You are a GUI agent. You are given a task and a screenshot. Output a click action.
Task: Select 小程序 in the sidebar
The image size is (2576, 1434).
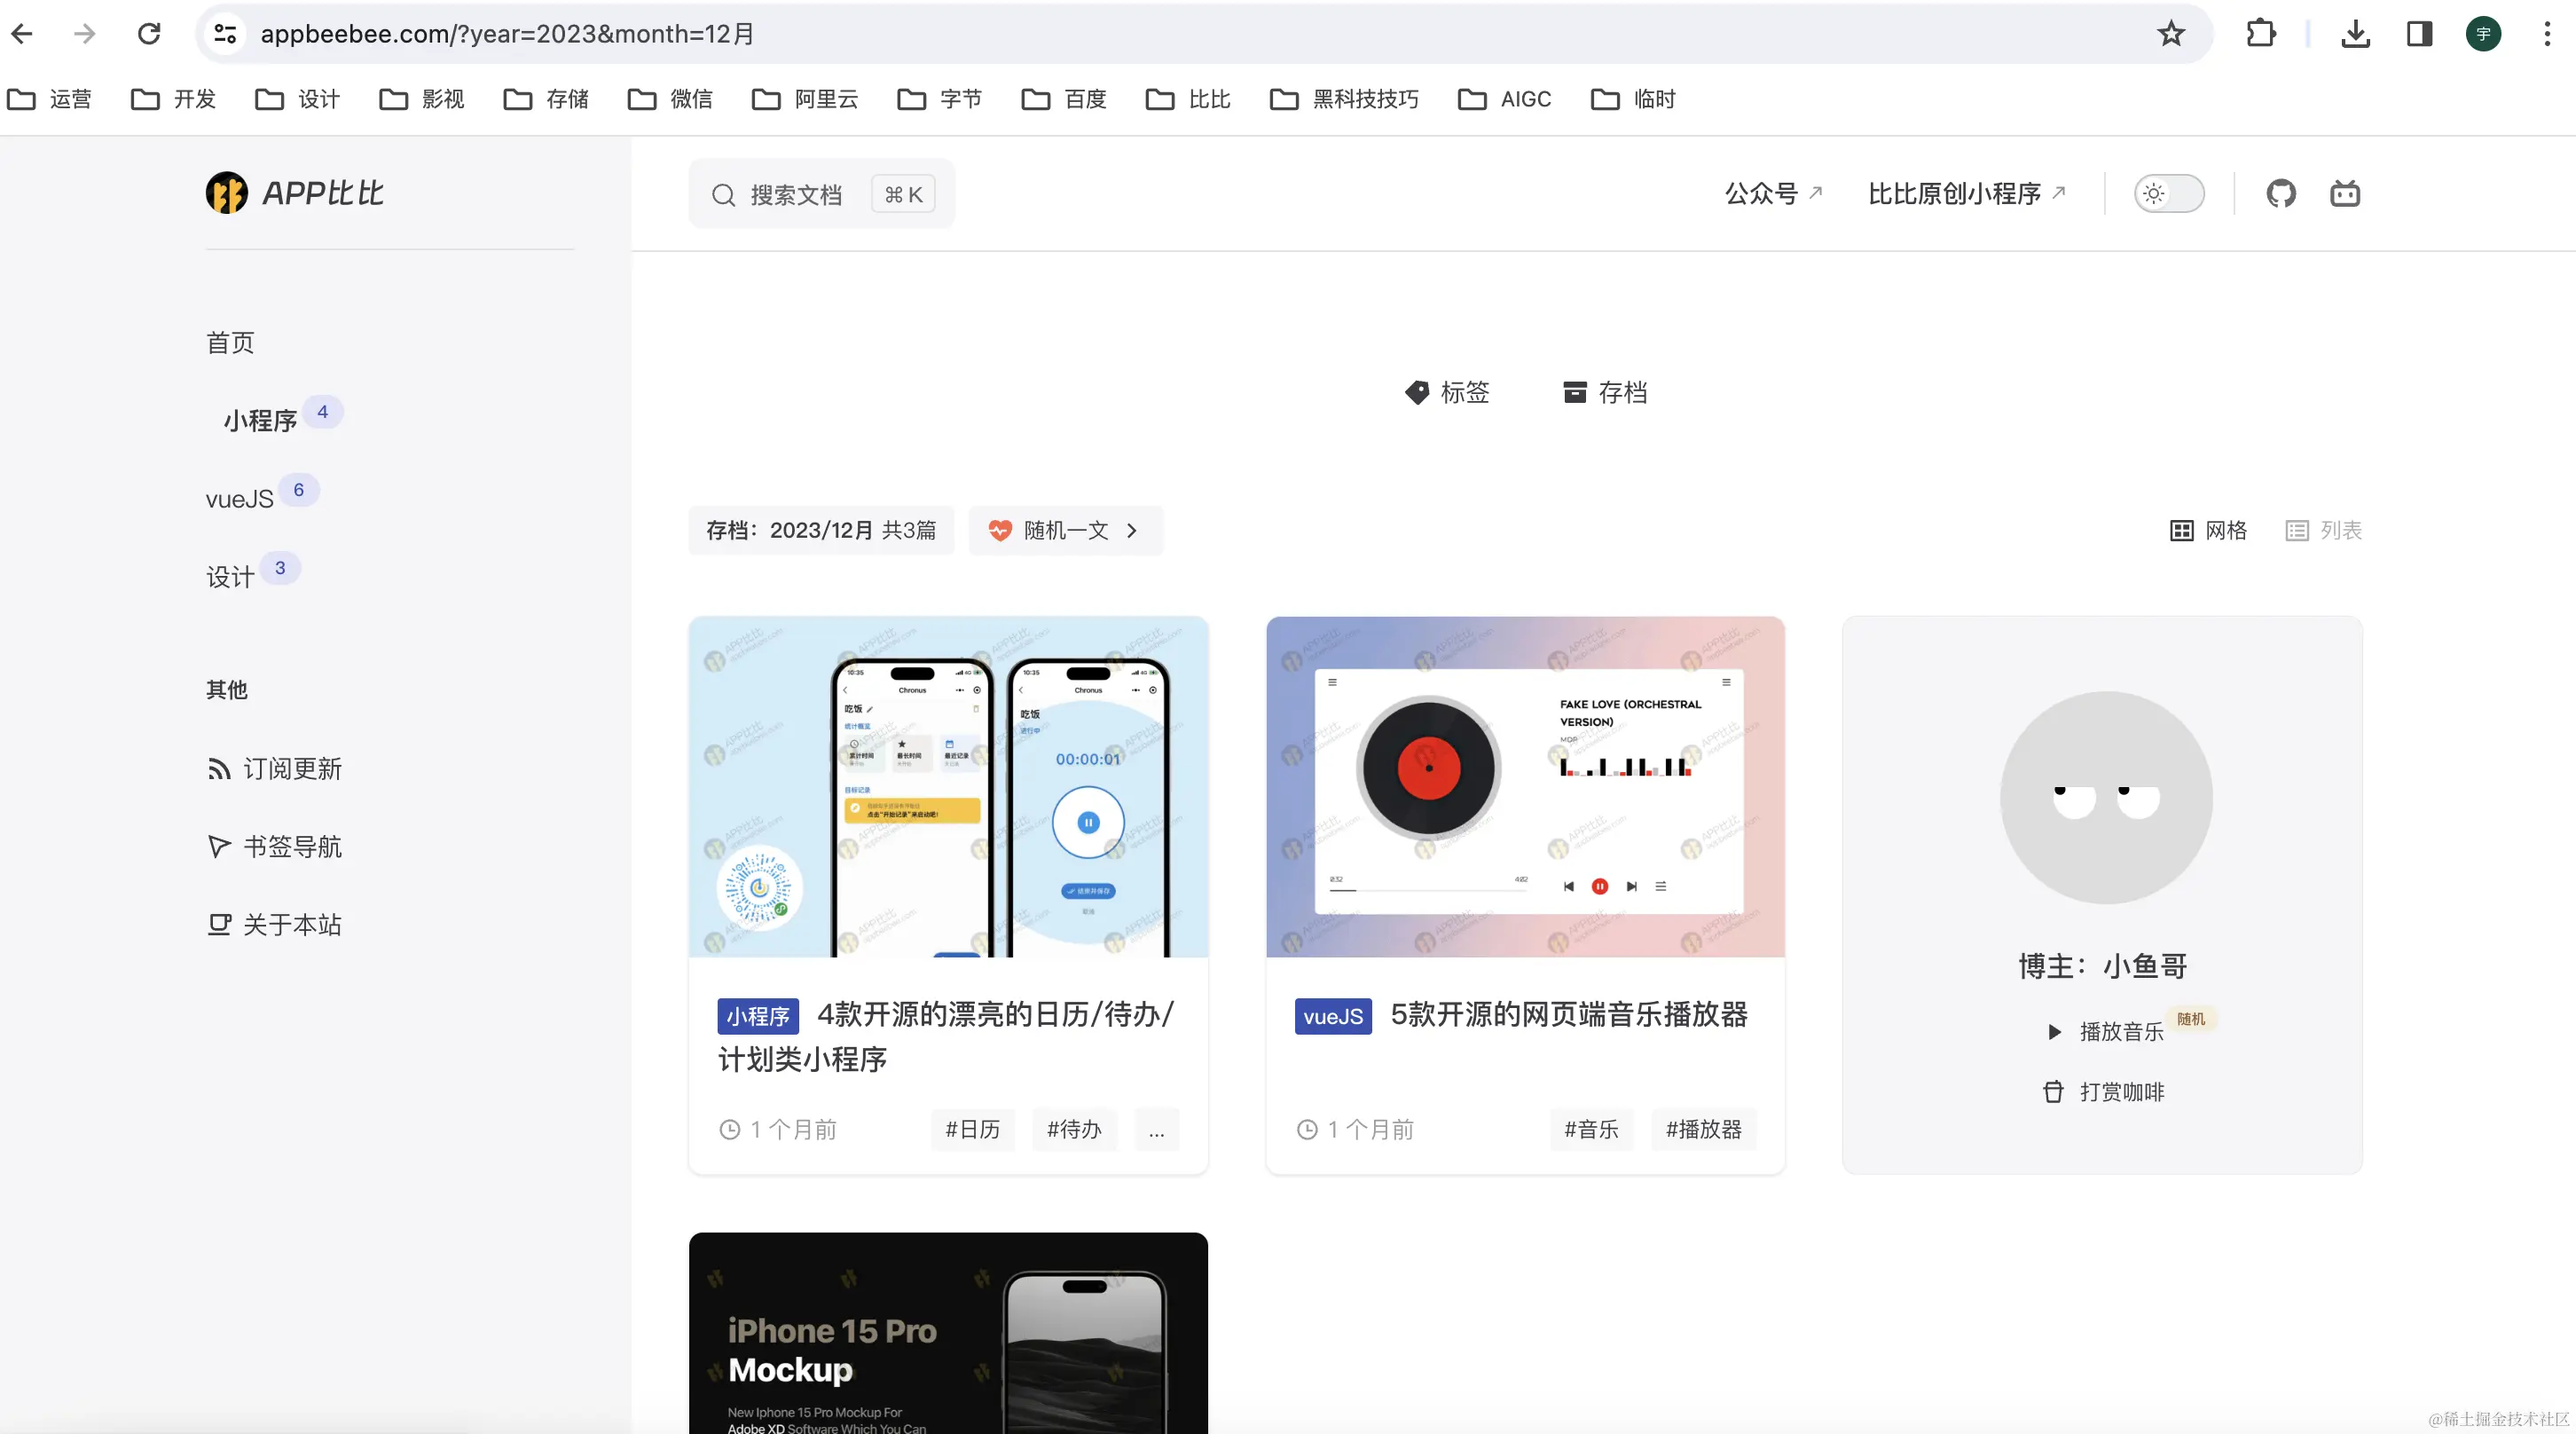[260, 421]
